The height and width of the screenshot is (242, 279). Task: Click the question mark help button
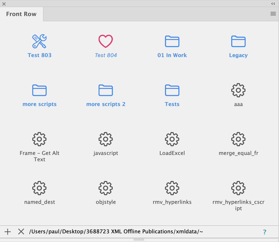[264, 232]
